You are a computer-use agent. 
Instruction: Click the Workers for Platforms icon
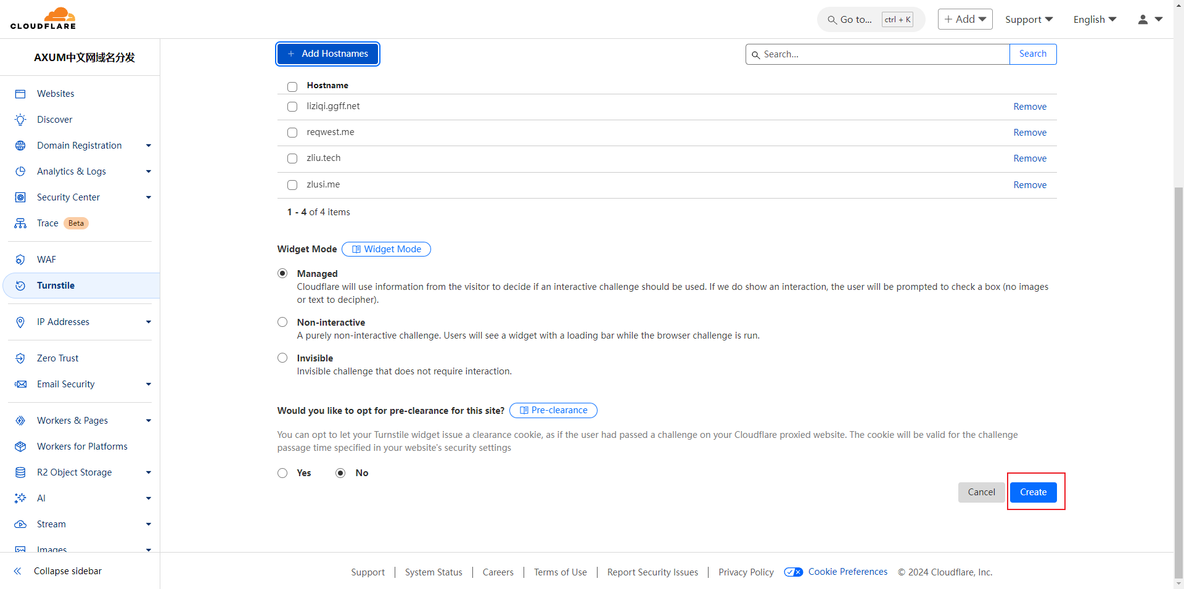(x=20, y=447)
